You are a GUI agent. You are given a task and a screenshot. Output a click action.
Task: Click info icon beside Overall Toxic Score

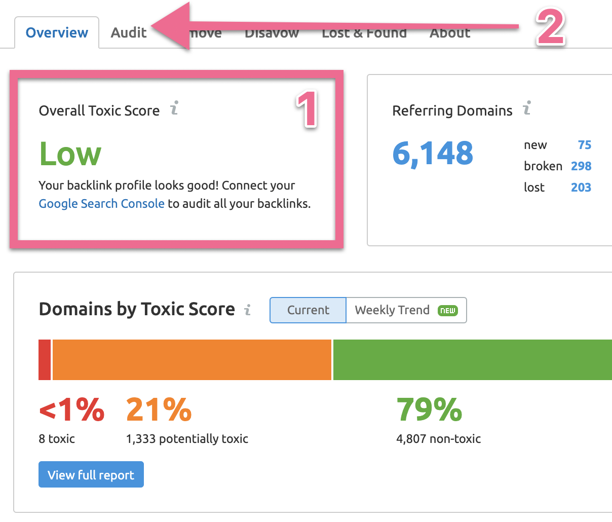174,108
